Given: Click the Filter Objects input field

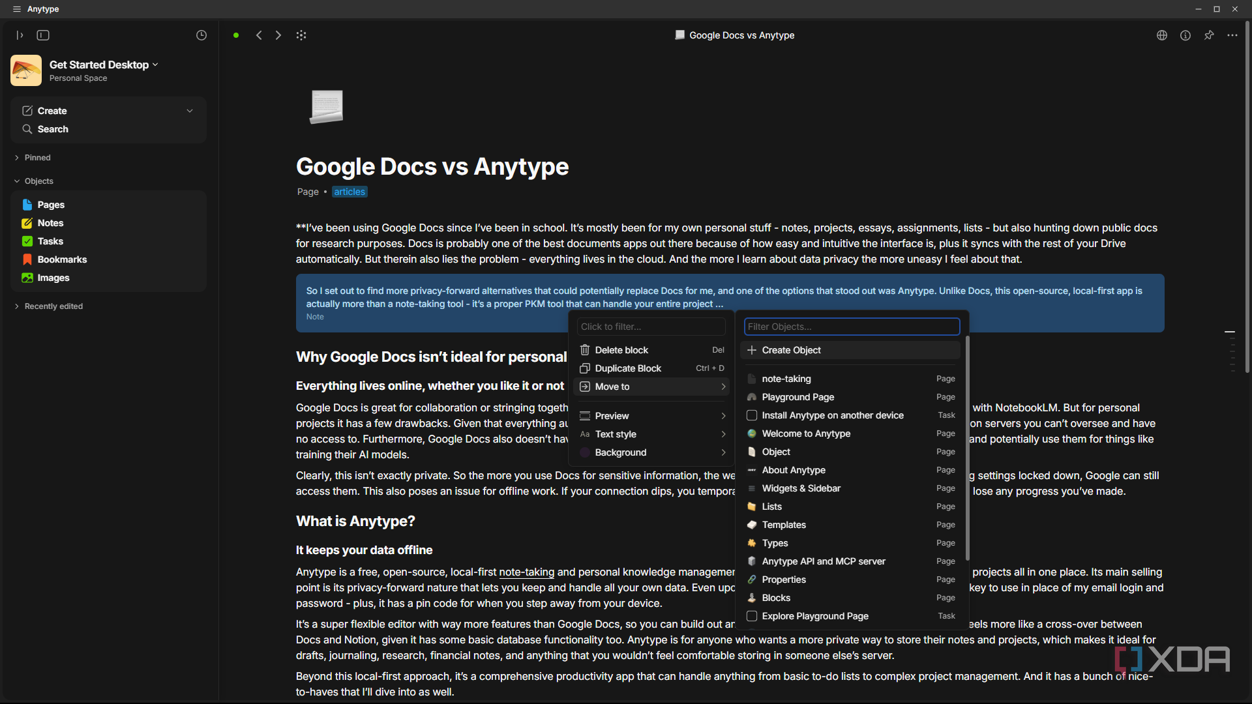Looking at the screenshot, I should pos(852,327).
